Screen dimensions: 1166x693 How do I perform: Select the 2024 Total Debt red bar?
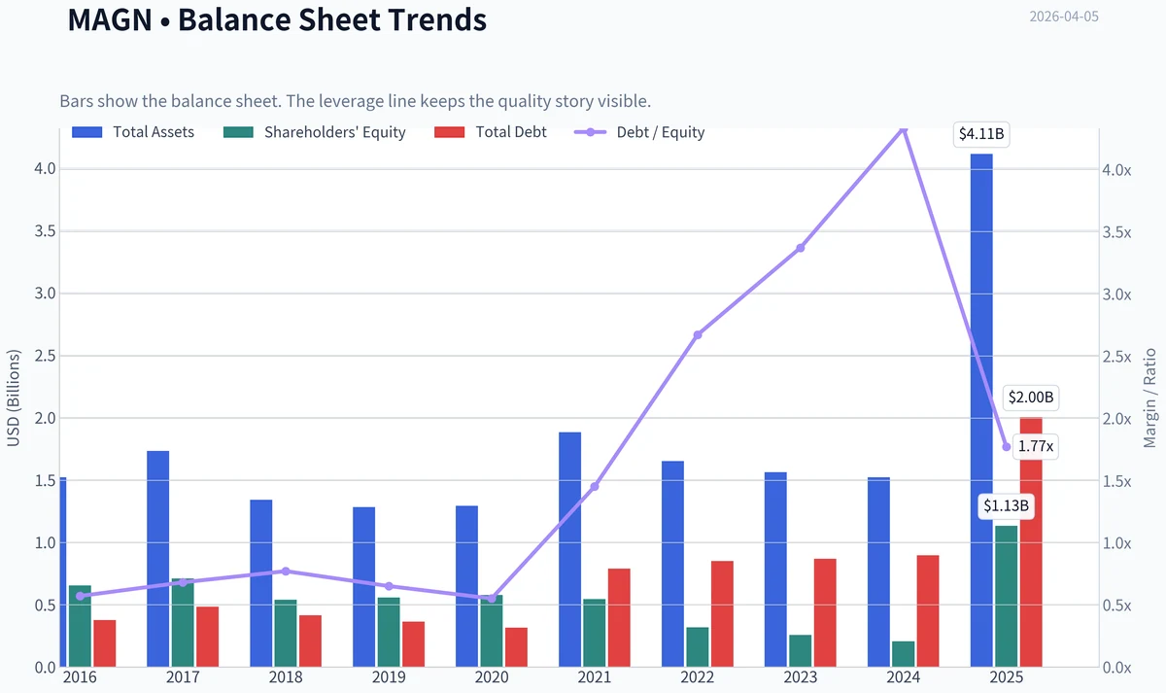(x=928, y=611)
